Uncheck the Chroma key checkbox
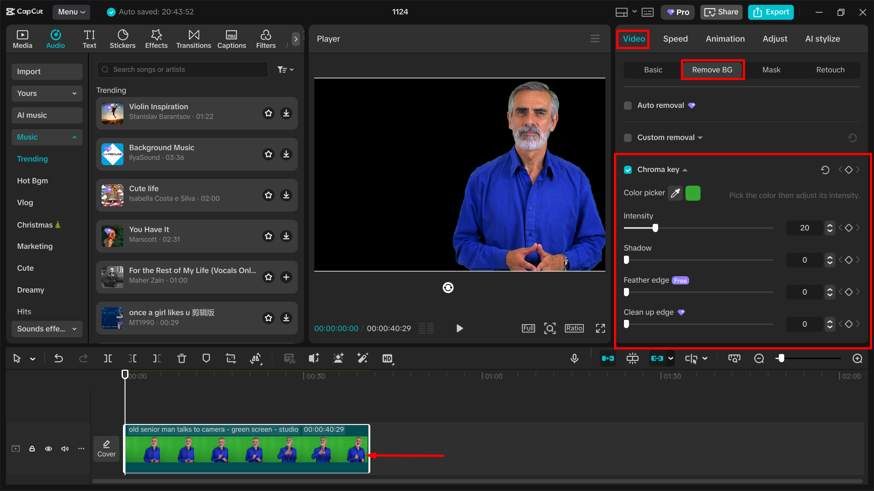The height and width of the screenshot is (491, 874). pos(628,169)
